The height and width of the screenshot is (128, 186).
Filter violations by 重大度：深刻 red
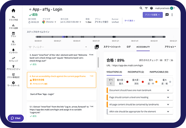(x=138, y=82)
